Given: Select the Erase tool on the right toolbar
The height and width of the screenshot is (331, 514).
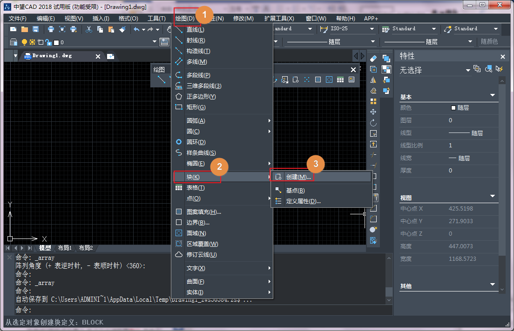Looking at the screenshot, I should (x=373, y=58).
